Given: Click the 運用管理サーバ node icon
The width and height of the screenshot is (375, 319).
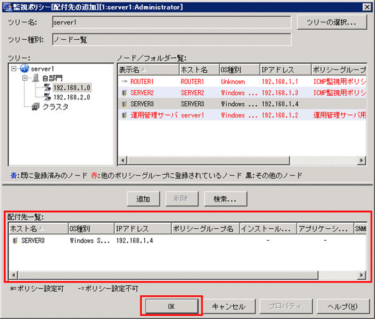Looking at the screenshot, I should [x=124, y=115].
